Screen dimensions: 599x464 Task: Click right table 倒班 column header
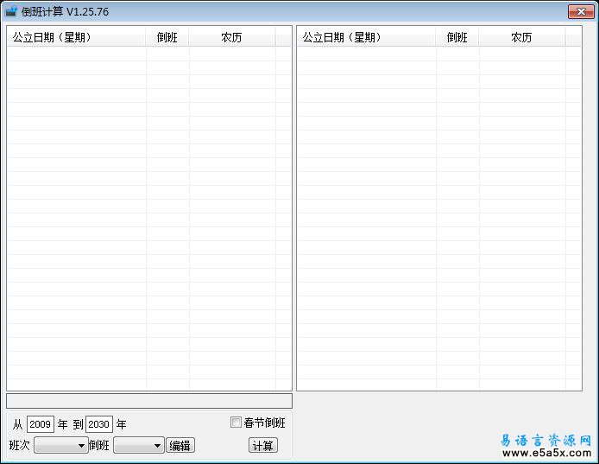point(457,37)
